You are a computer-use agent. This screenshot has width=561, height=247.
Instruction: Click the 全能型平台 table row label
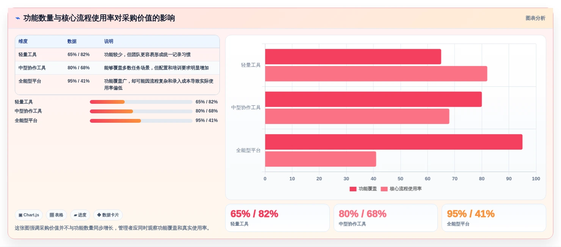(30, 81)
